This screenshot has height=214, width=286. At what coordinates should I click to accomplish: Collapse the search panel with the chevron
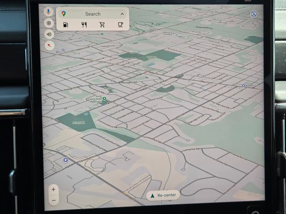pos(122,14)
